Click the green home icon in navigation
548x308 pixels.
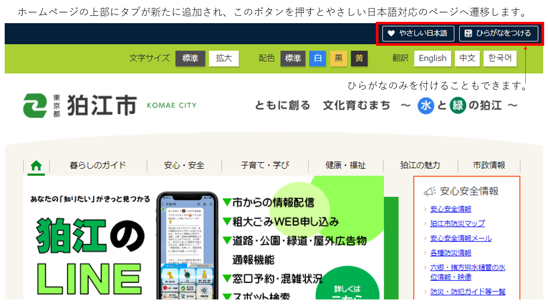coord(36,165)
